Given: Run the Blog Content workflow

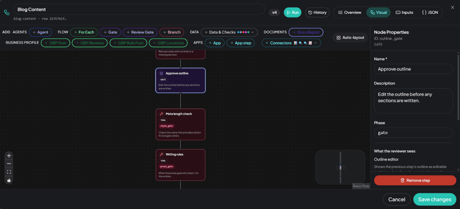Looking at the screenshot, I should point(292,12).
